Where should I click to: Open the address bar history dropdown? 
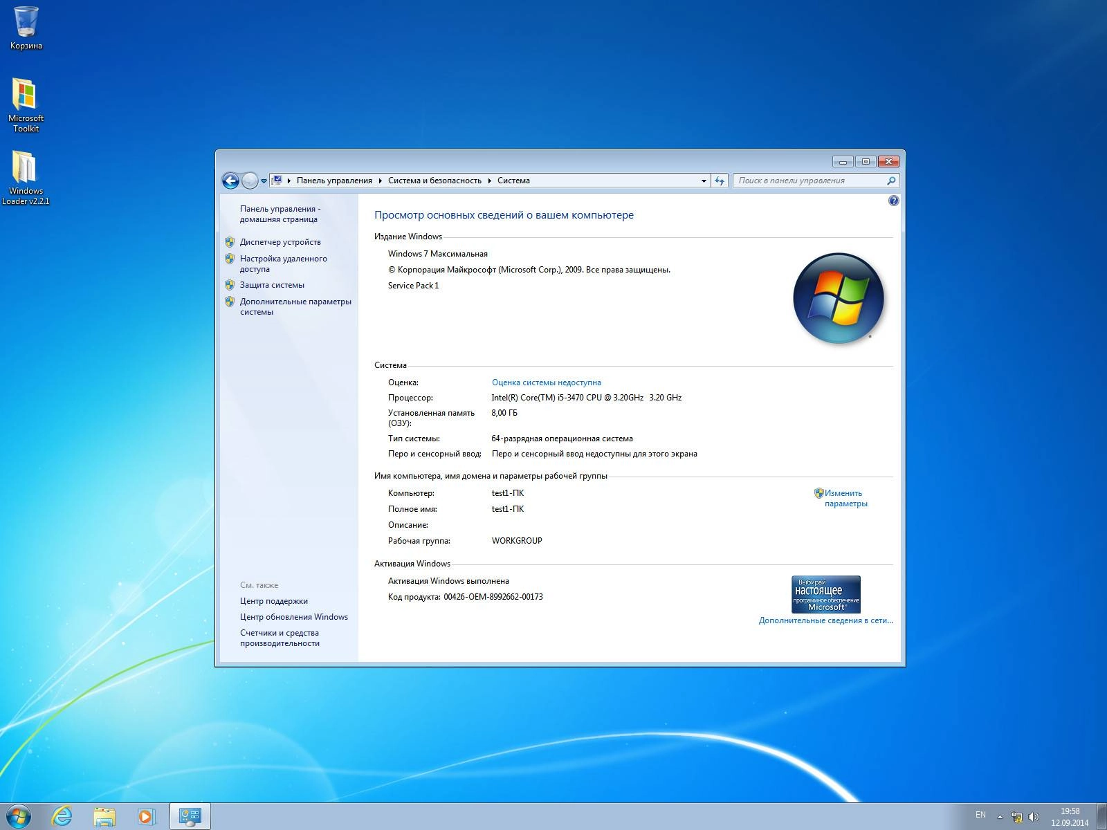pyautogui.click(x=704, y=181)
